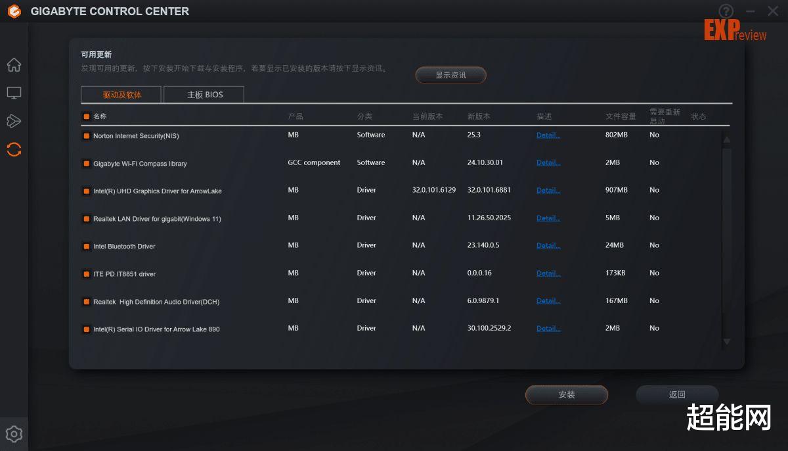Click the 文件容量 column header

621,116
